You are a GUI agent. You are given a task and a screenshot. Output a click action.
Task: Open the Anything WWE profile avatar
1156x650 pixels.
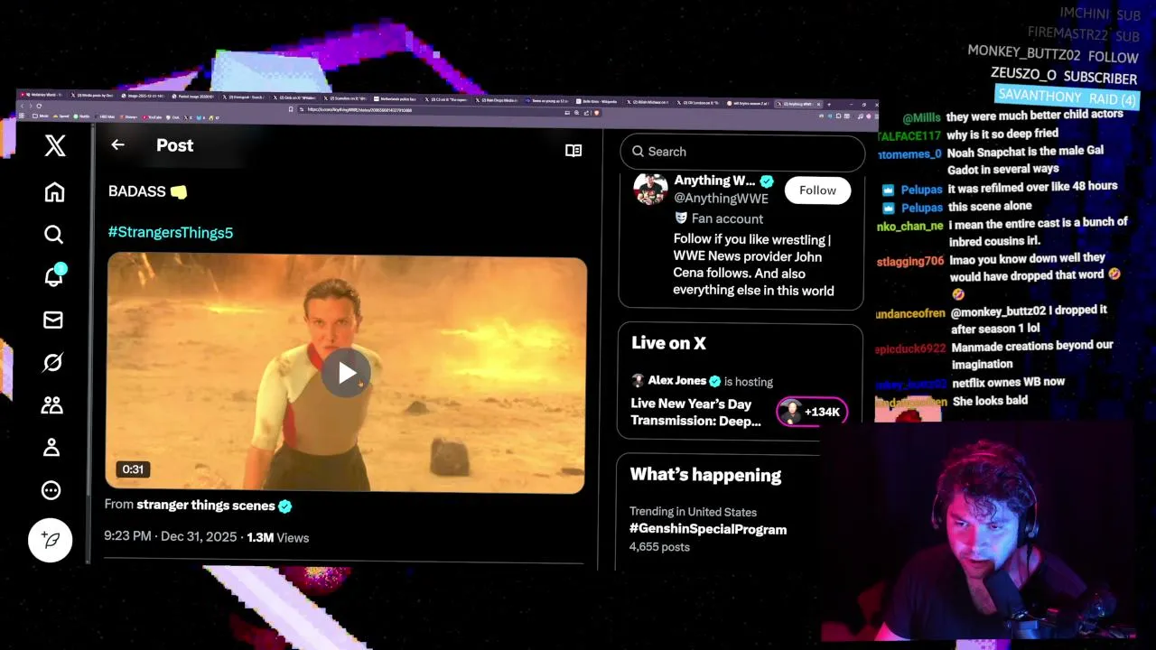pos(650,189)
